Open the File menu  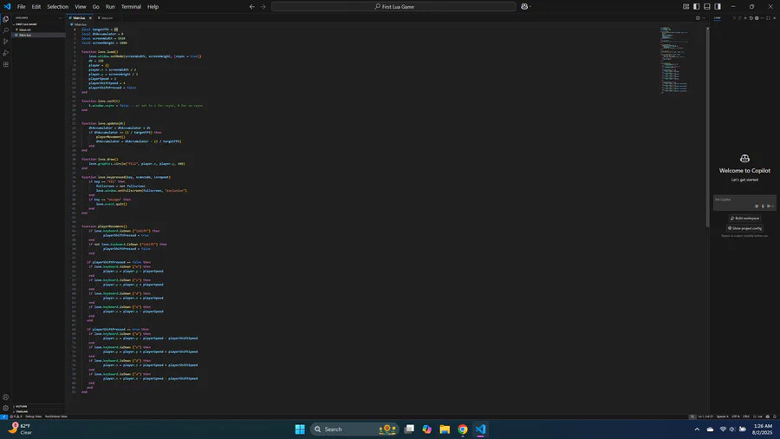point(21,6)
